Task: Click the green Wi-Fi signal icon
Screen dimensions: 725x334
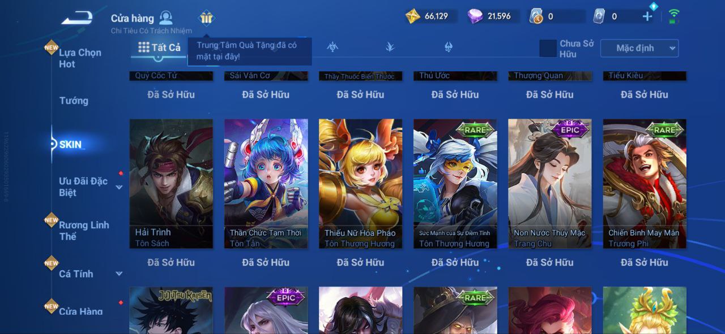Action: [x=674, y=16]
